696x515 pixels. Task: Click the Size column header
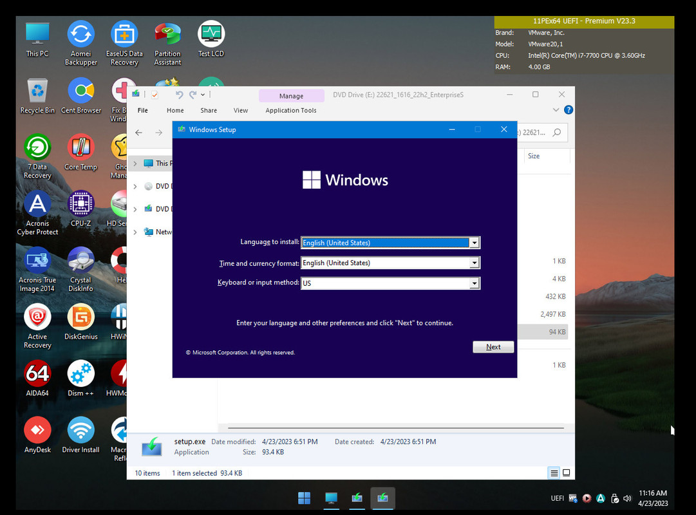[534, 156]
